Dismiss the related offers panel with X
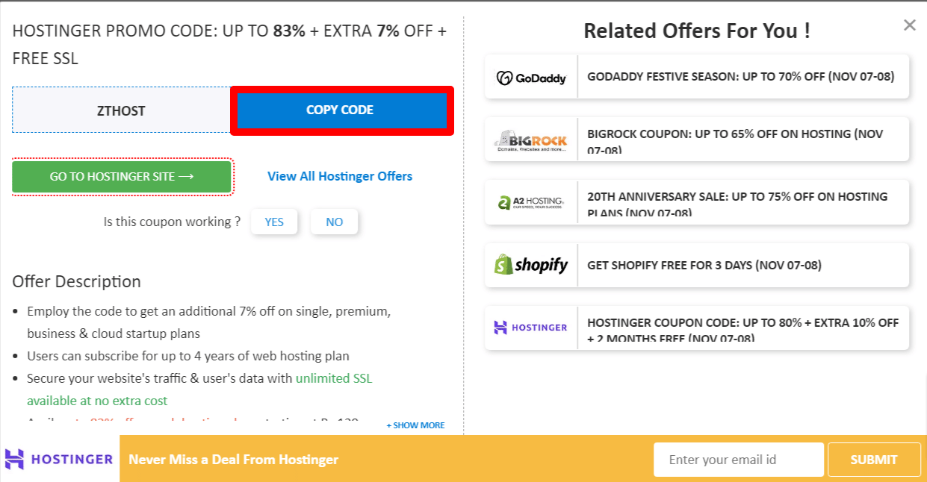Viewport: 927px width, 482px height. 909,25
